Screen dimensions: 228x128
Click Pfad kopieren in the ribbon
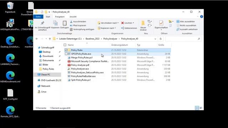[x=78, y=25]
